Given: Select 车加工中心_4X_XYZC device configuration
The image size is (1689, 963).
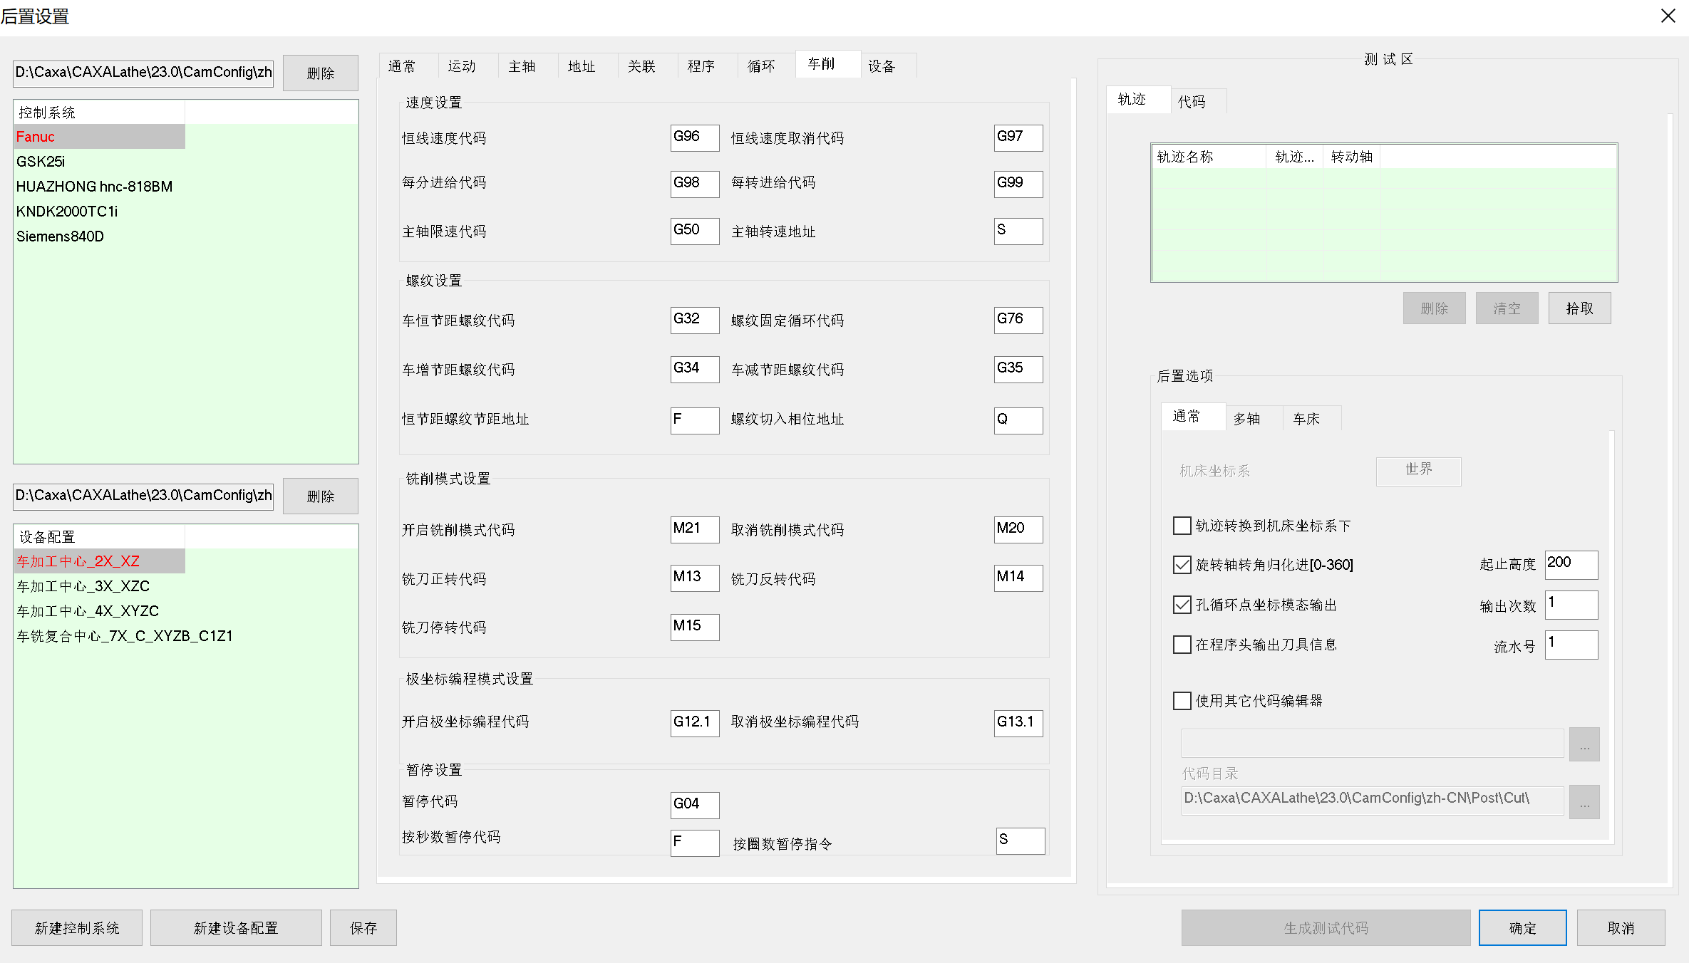Looking at the screenshot, I should pyautogui.click(x=88, y=611).
